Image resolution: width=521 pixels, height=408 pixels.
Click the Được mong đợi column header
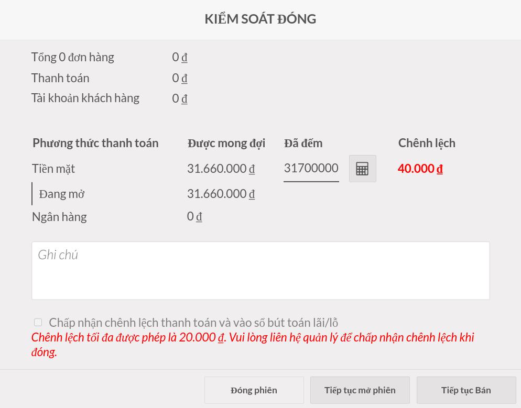[x=226, y=143]
